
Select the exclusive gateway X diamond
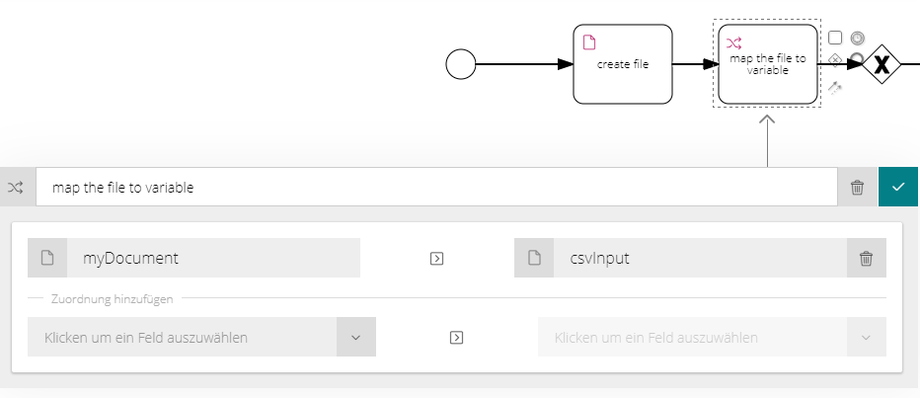pos(882,64)
